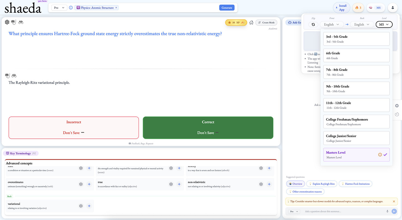This screenshot has width=402, height=220.
Task: Click the question text about Hartree-Fock energy
Action: (x=115, y=34)
